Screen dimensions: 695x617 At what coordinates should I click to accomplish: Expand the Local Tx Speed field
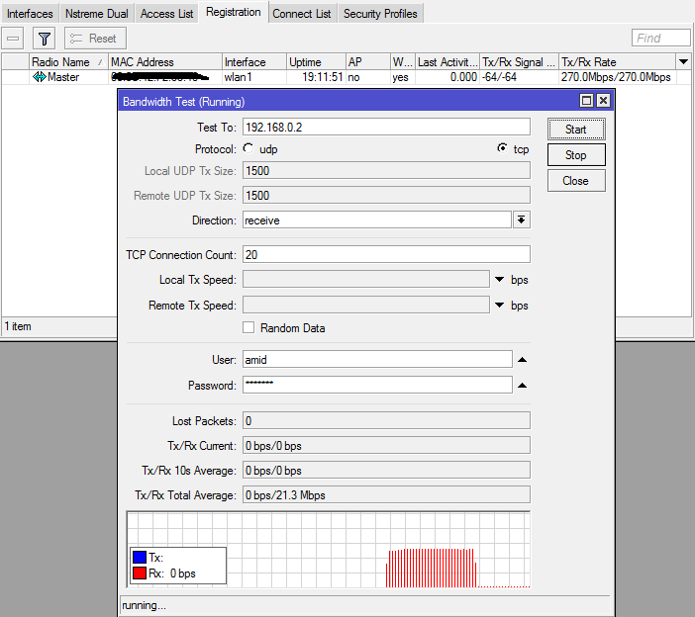500,280
